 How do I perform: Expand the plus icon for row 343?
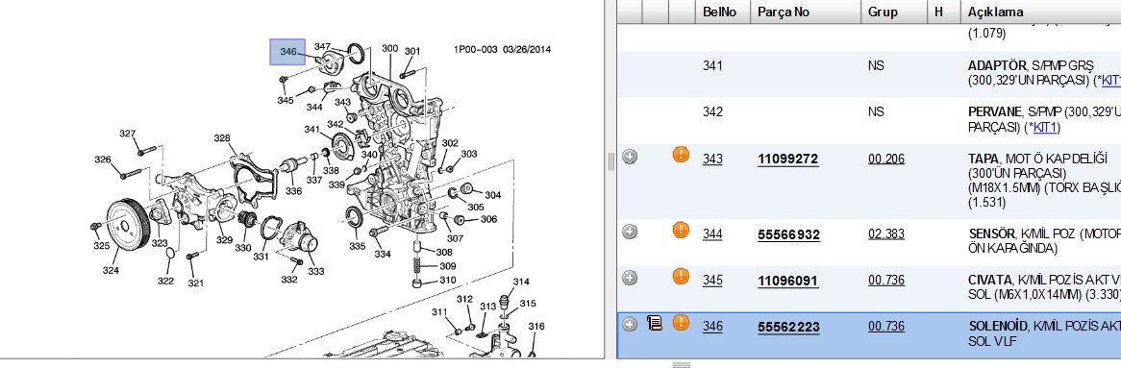pyautogui.click(x=629, y=158)
